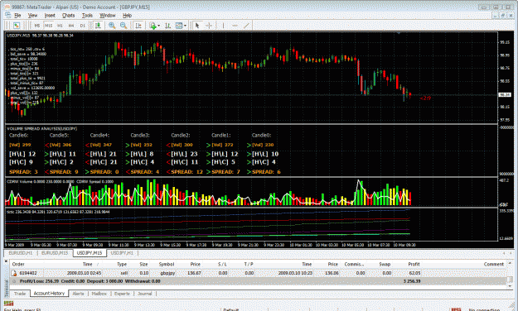The width and height of the screenshot is (518, 311).
Task: Click the periods bars icon
Action: (x=167, y=26)
